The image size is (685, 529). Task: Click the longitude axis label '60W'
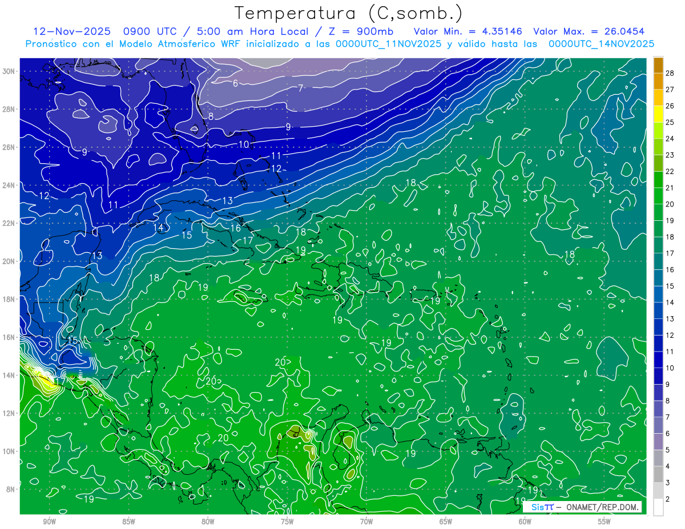[x=525, y=522]
